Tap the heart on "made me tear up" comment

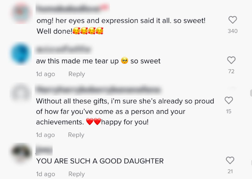(231, 60)
